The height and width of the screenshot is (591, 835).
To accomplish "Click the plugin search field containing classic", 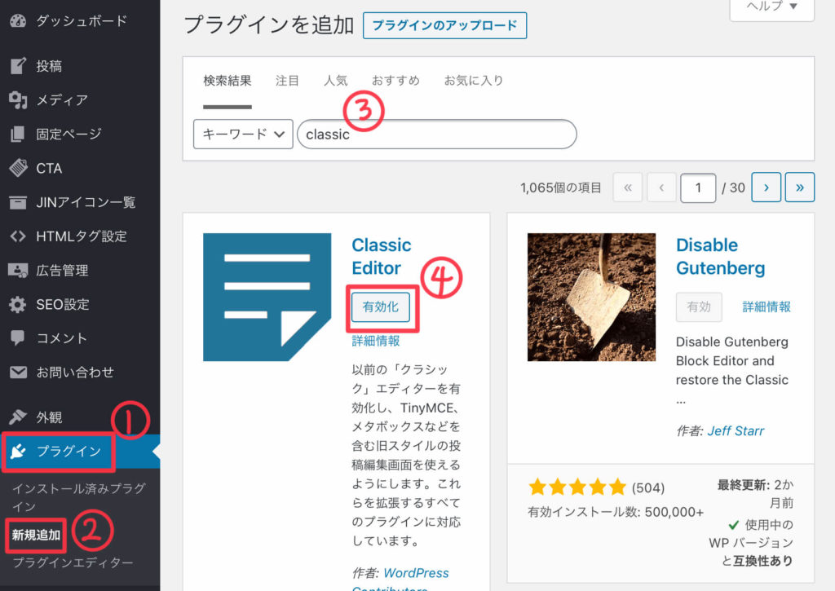I will (x=437, y=135).
